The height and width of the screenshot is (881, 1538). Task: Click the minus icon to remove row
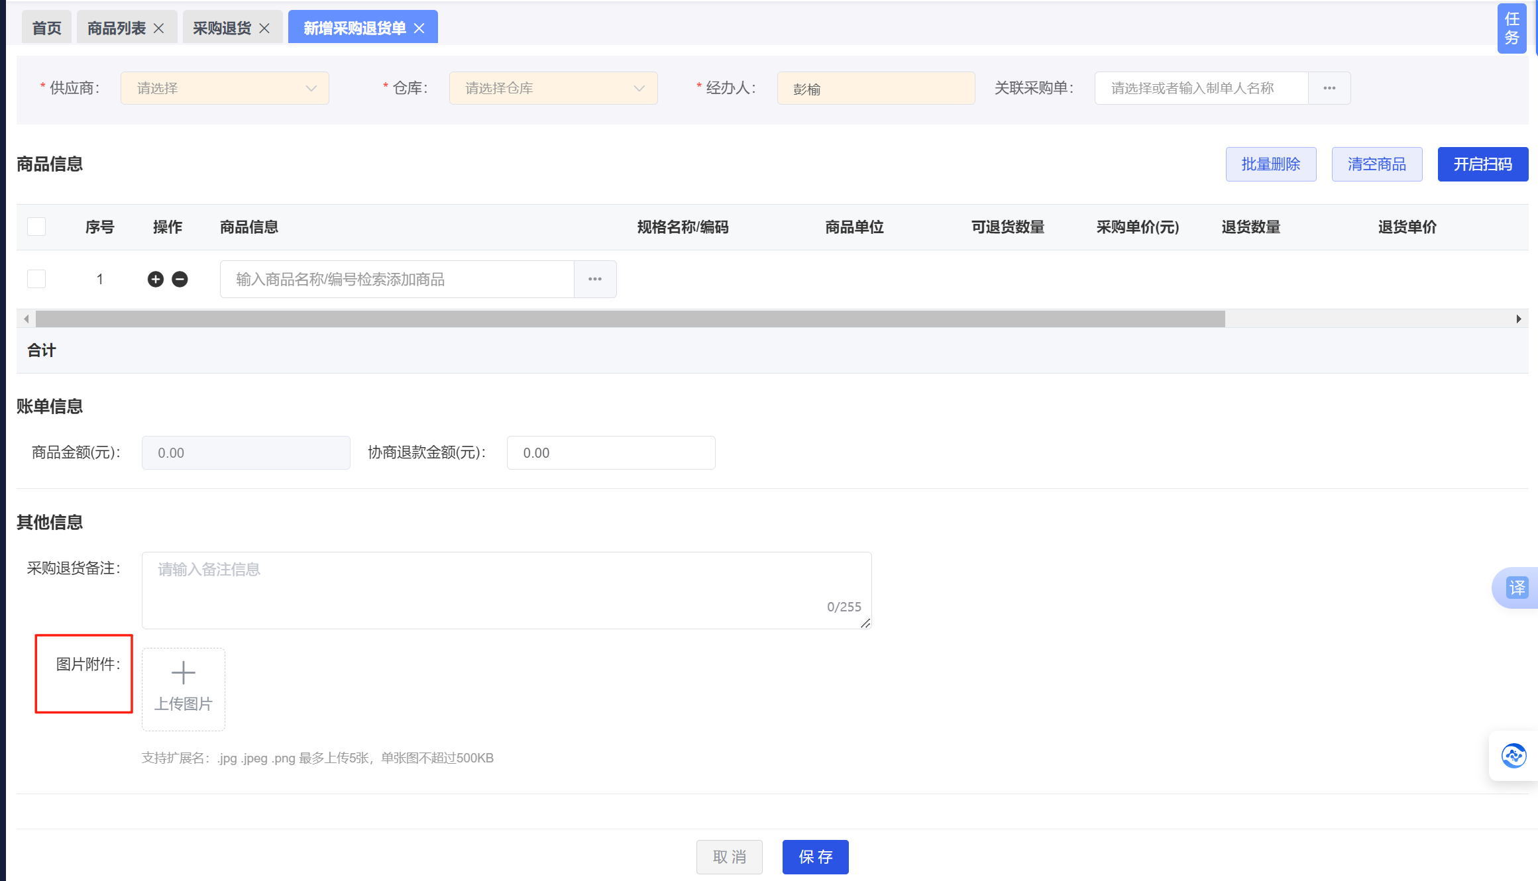(180, 279)
